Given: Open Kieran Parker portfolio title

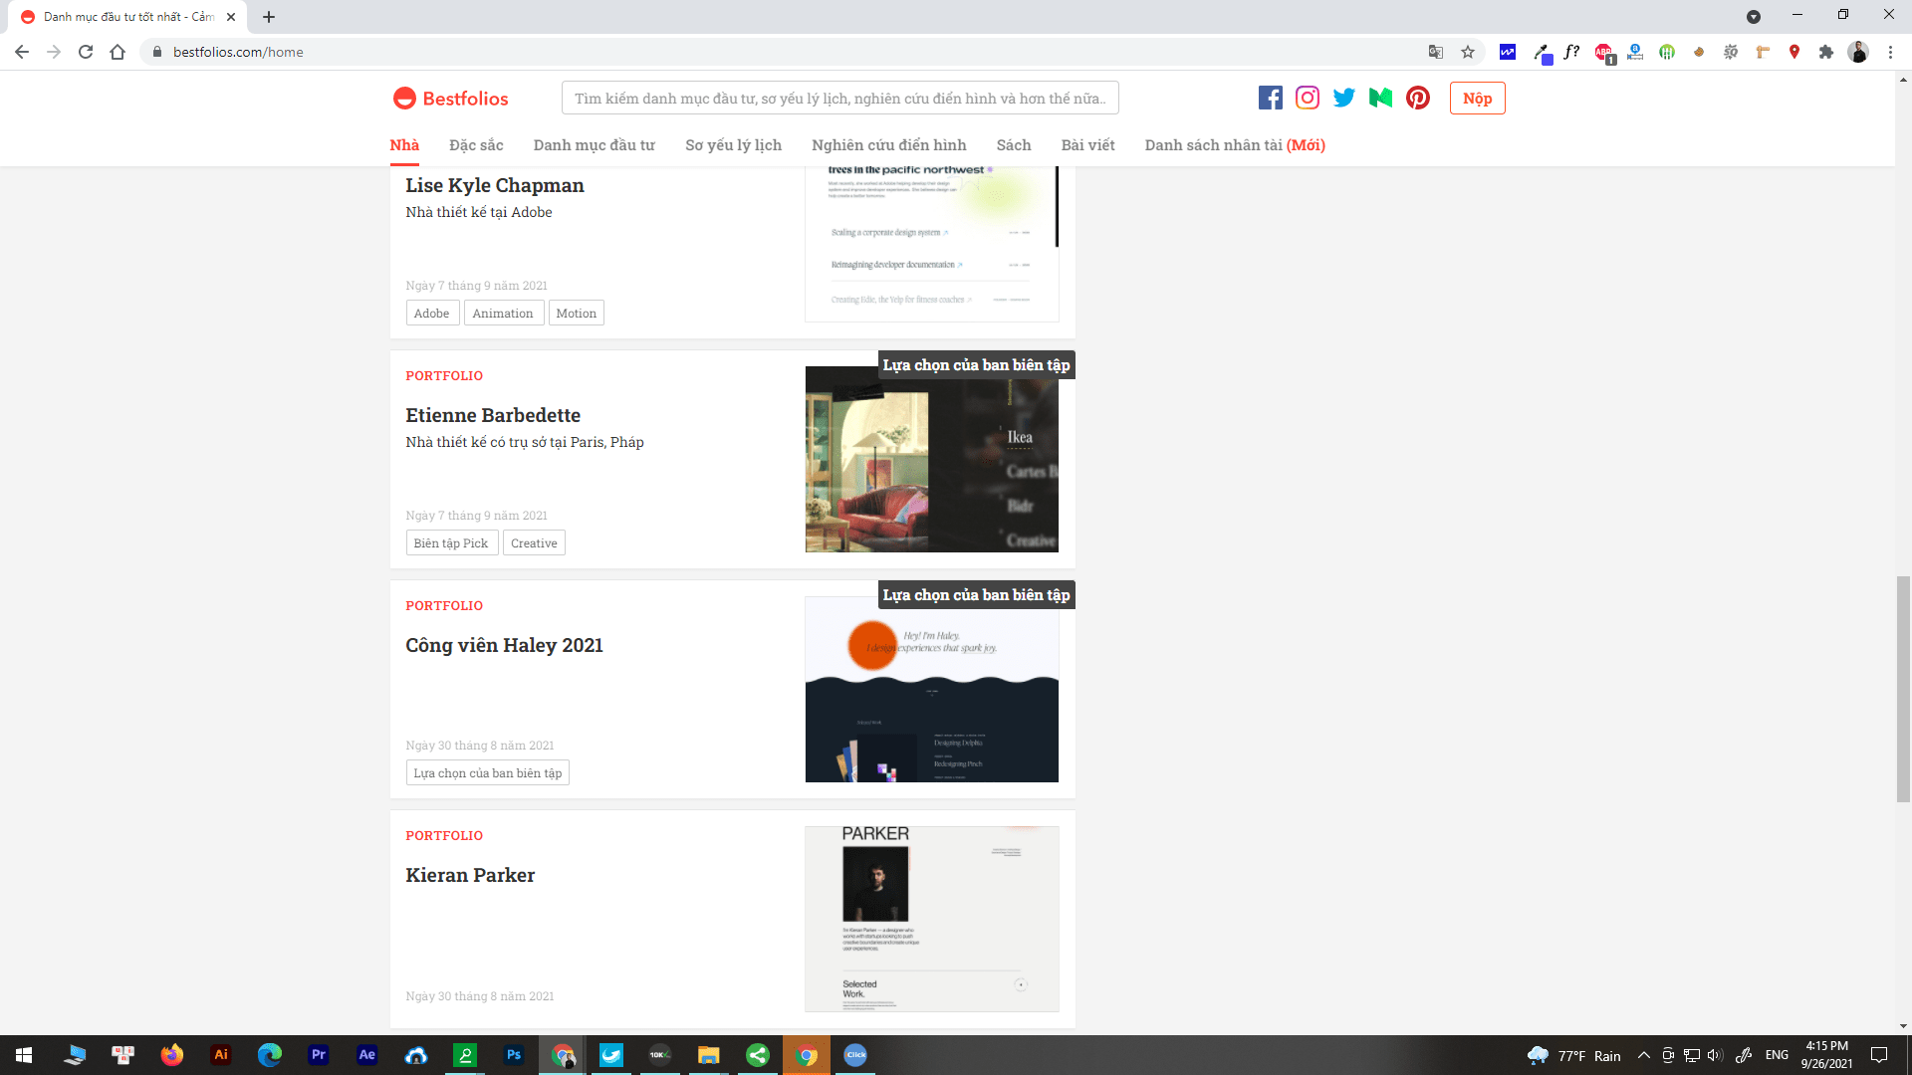Looking at the screenshot, I should 470,875.
